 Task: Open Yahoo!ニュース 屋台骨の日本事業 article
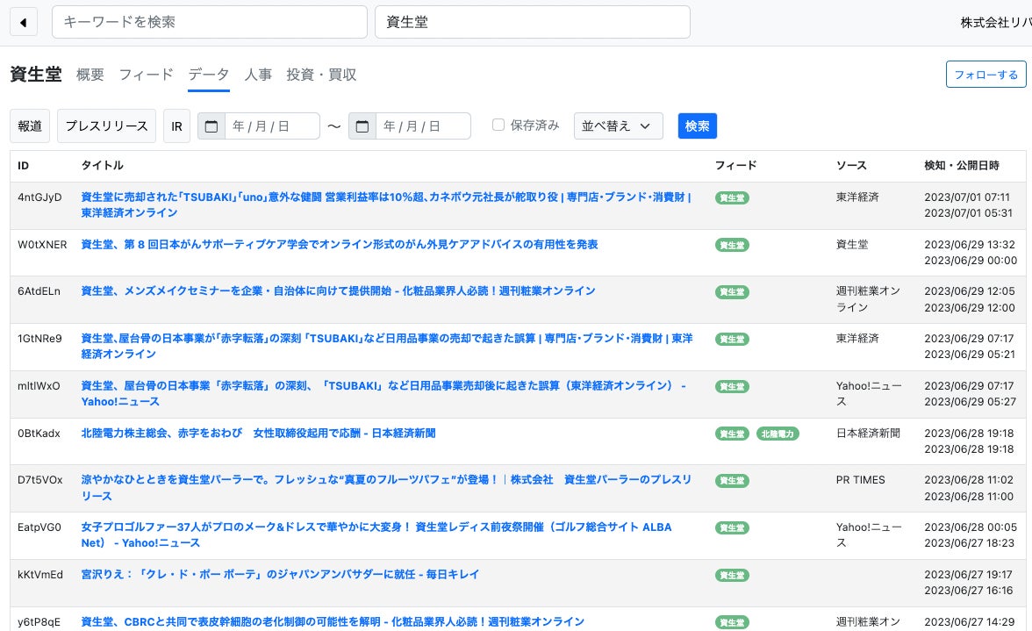click(x=383, y=393)
